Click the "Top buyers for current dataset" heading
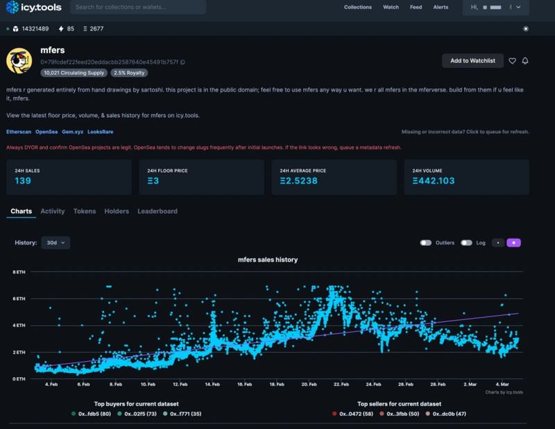 [x=136, y=404]
